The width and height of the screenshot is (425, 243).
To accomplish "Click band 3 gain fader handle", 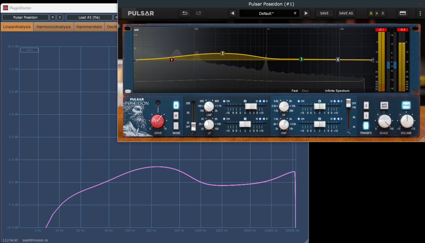I will [x=320, y=124].
